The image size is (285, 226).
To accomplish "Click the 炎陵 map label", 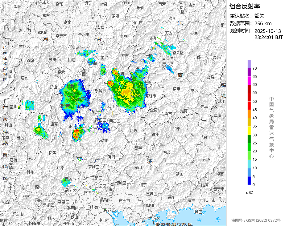I will [x=123, y=36].
